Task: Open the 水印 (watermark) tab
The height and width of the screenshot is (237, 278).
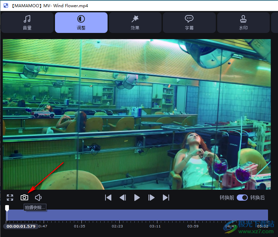Action: 243,23
